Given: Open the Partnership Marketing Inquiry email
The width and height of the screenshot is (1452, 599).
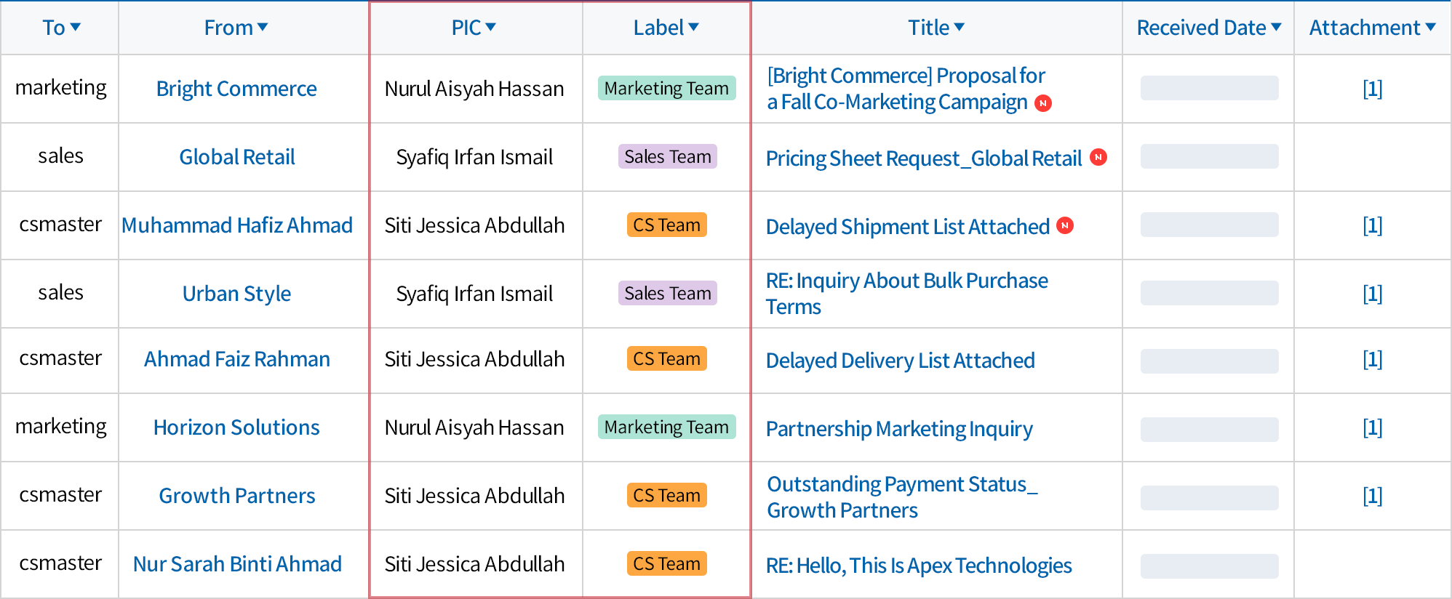Looking at the screenshot, I should coord(899,429).
